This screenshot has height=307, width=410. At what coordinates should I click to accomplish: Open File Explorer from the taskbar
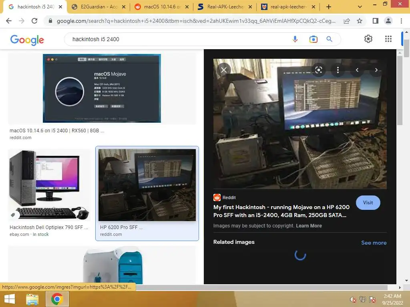coord(32,299)
